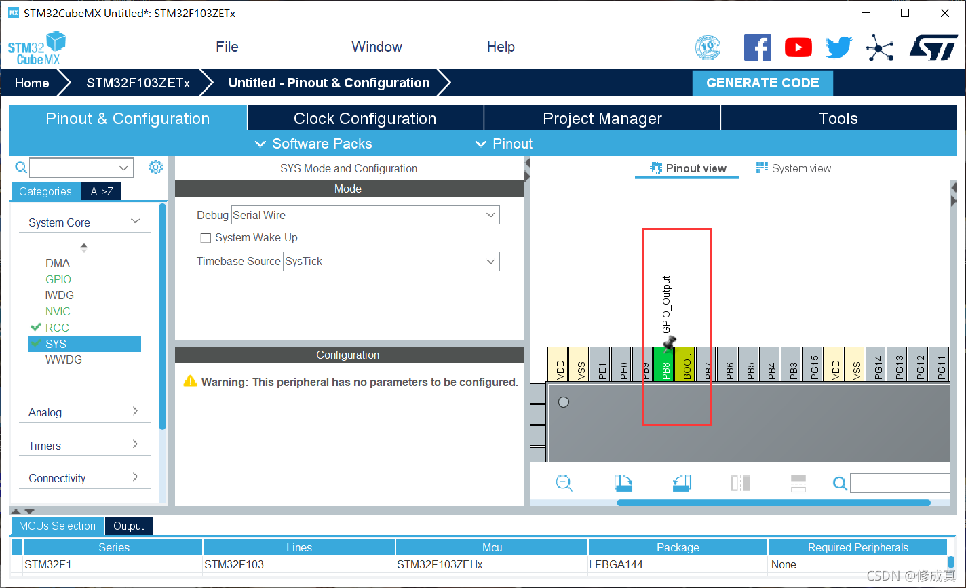Select the PB5 pin

click(748, 364)
